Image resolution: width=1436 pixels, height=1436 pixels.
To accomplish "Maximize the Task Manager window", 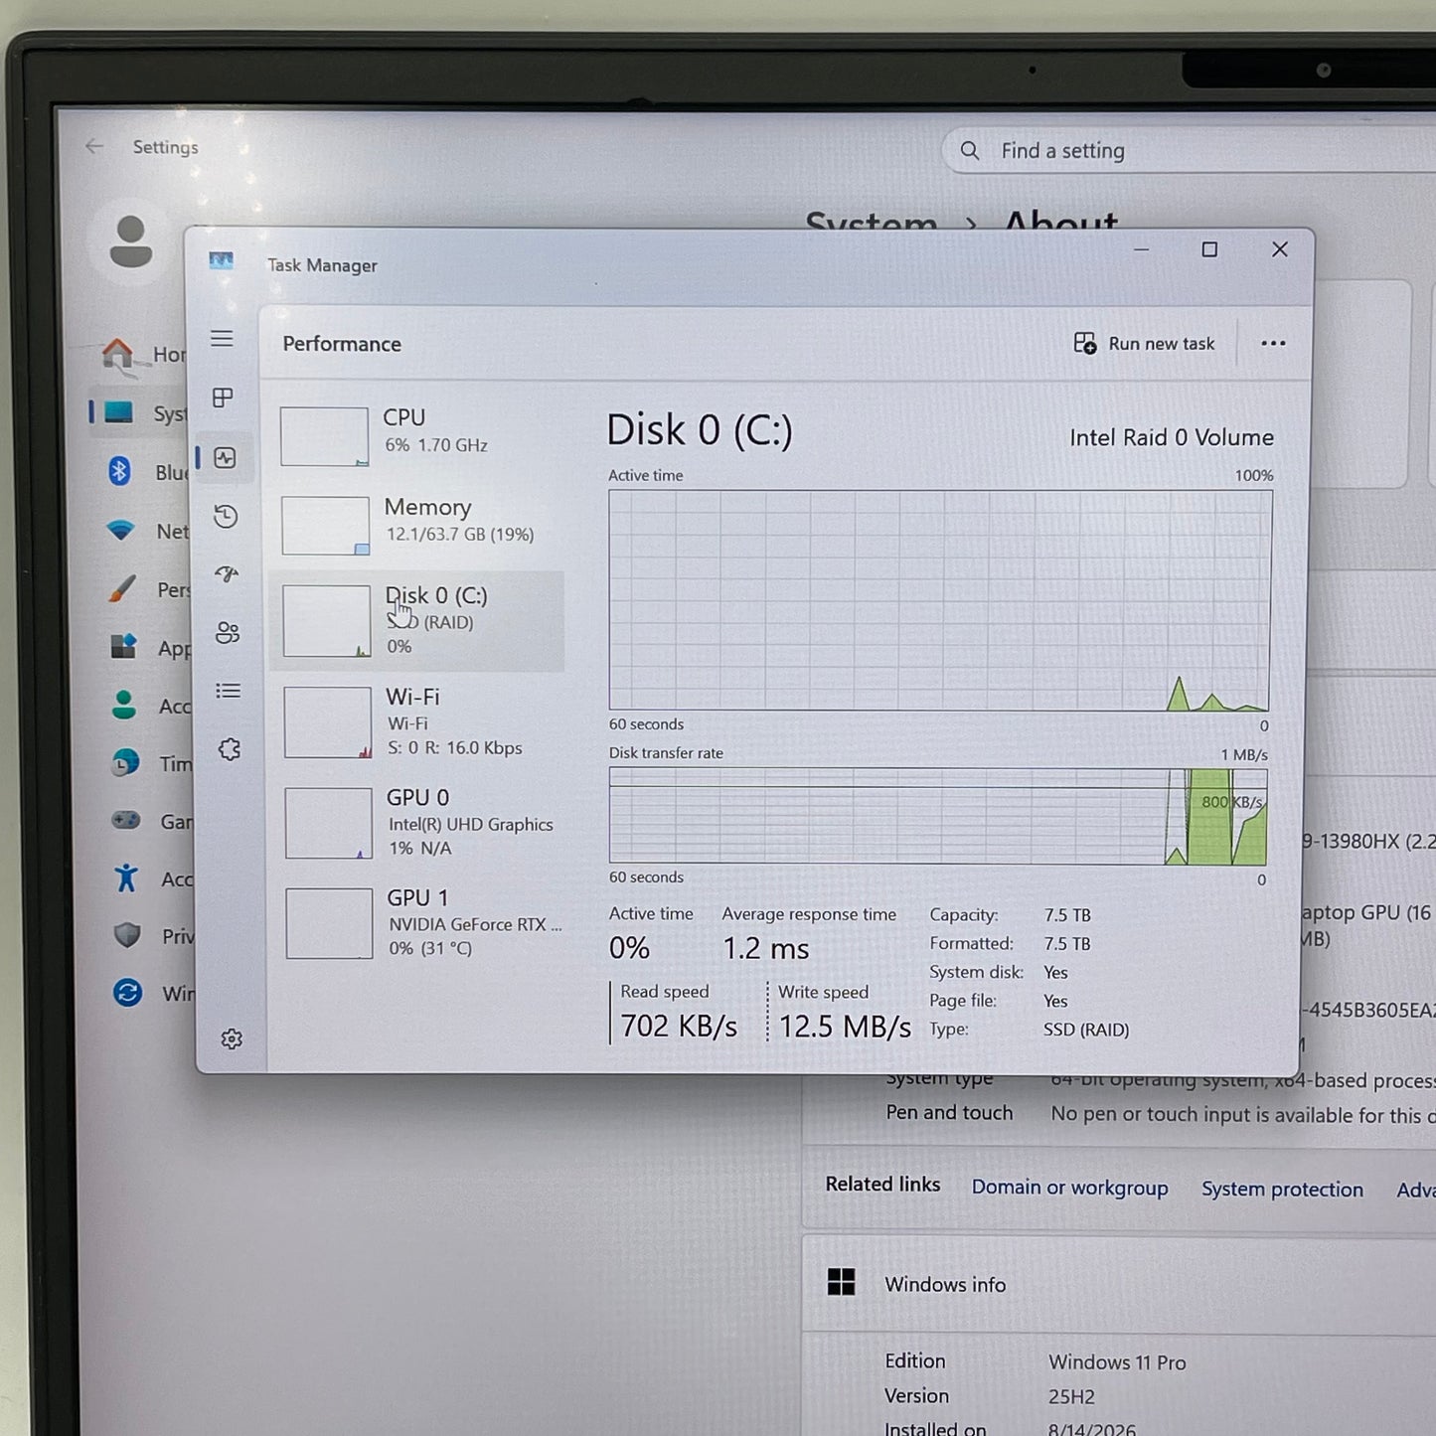I will coord(1209,249).
